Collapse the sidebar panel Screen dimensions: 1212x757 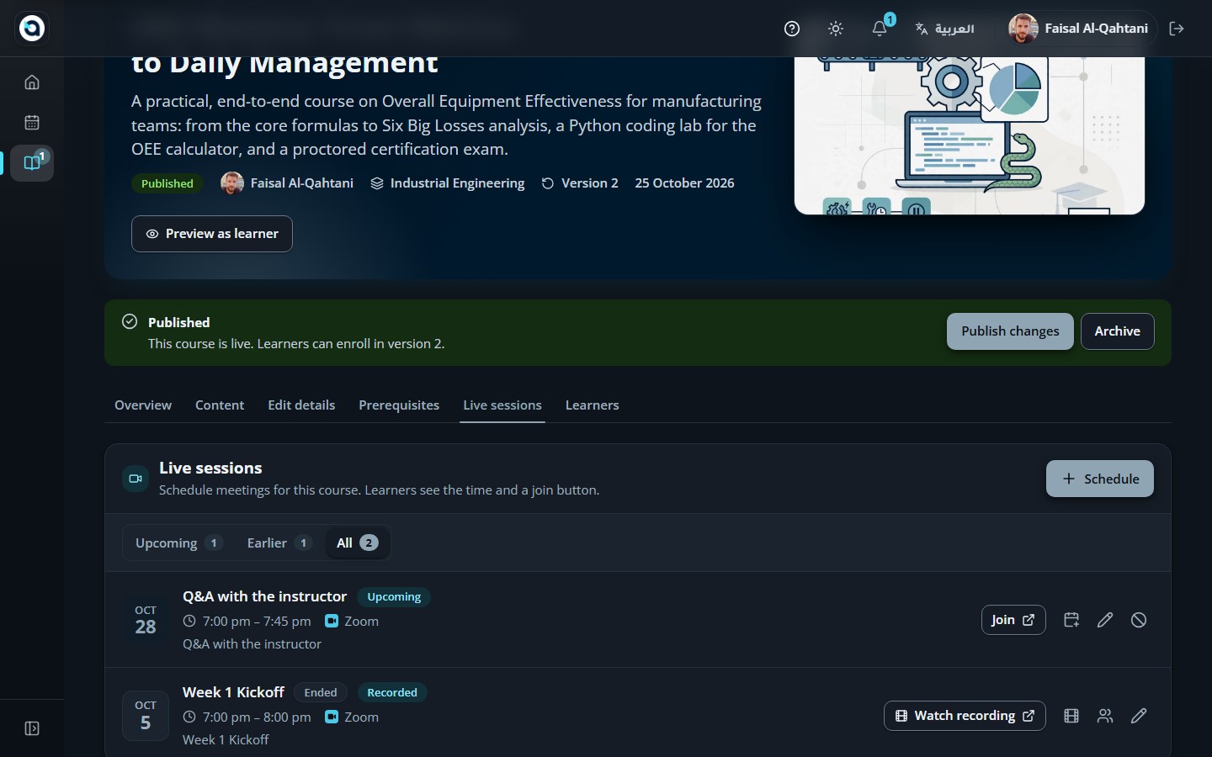click(32, 728)
